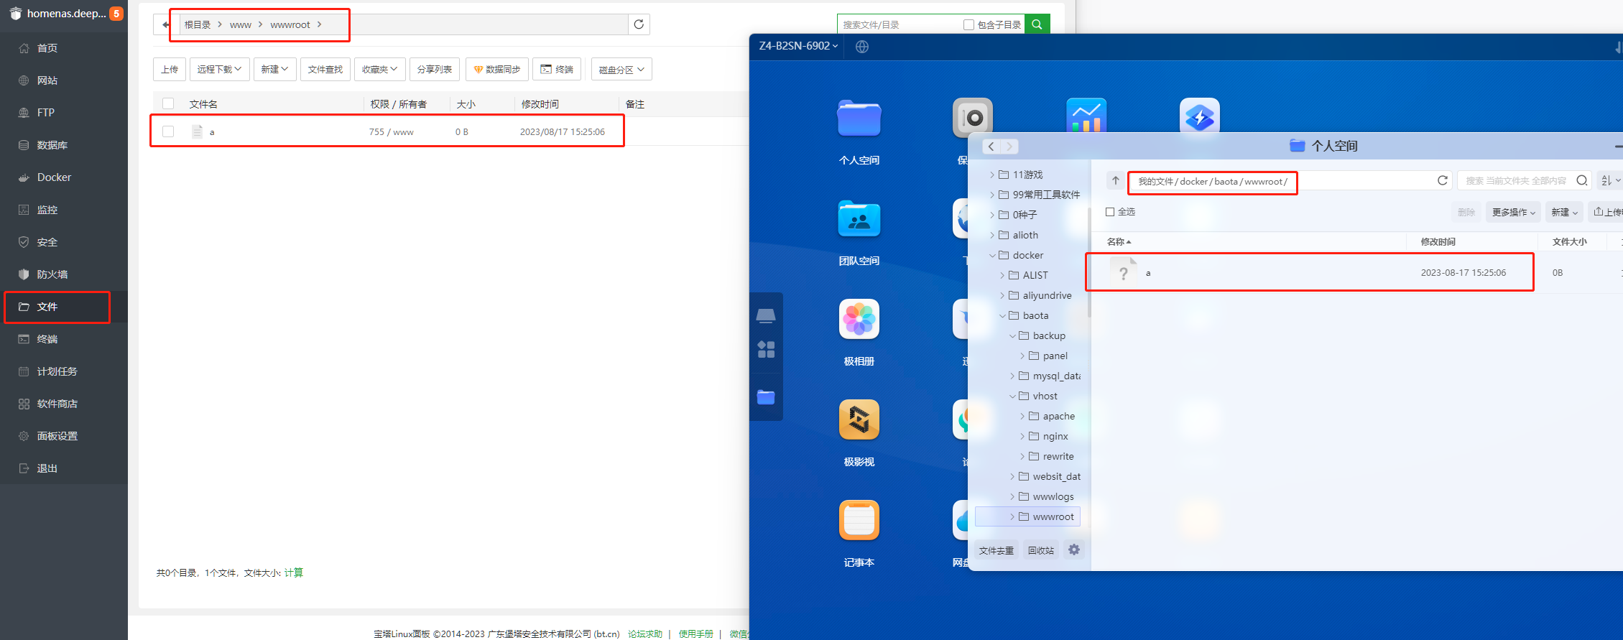Viewport: 1623px width, 640px height.
Task: Open 团队空间 desktop app icon
Action: point(859,218)
